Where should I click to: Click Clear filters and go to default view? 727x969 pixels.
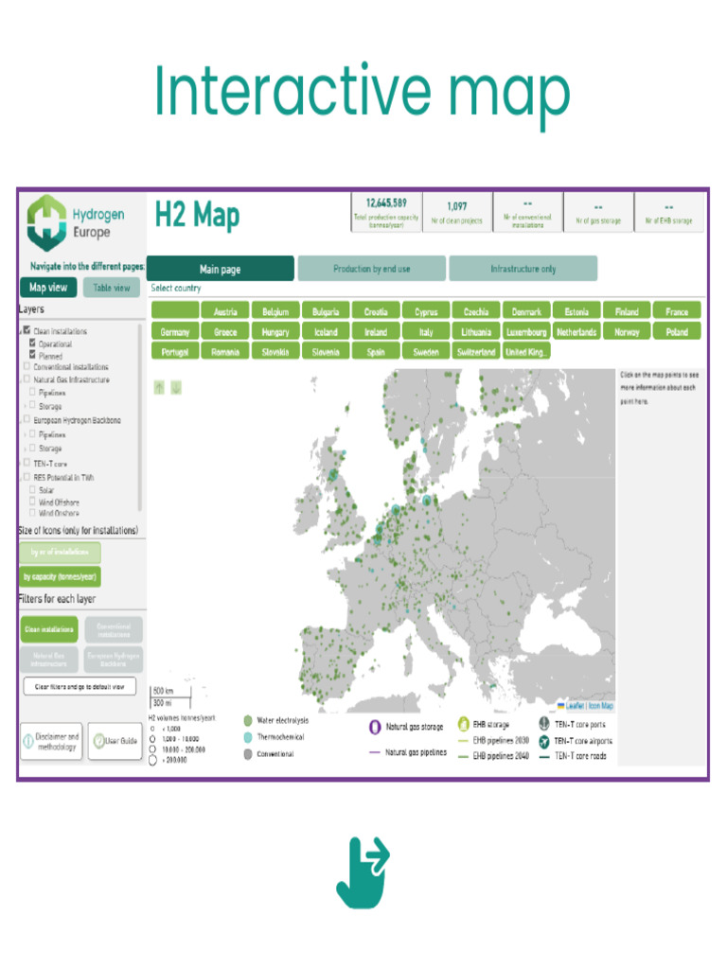[x=80, y=687]
